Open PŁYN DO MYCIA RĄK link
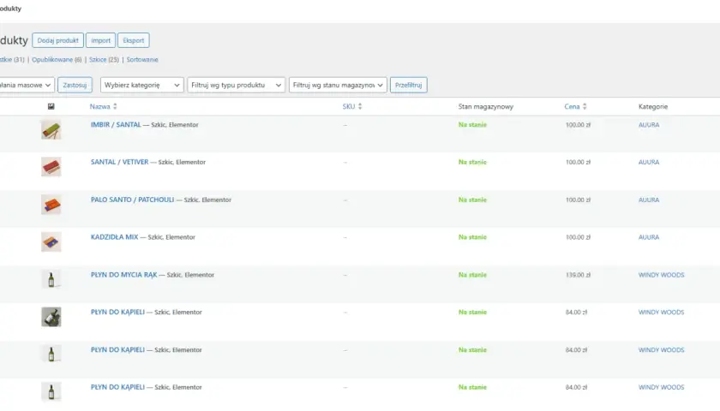 124,275
